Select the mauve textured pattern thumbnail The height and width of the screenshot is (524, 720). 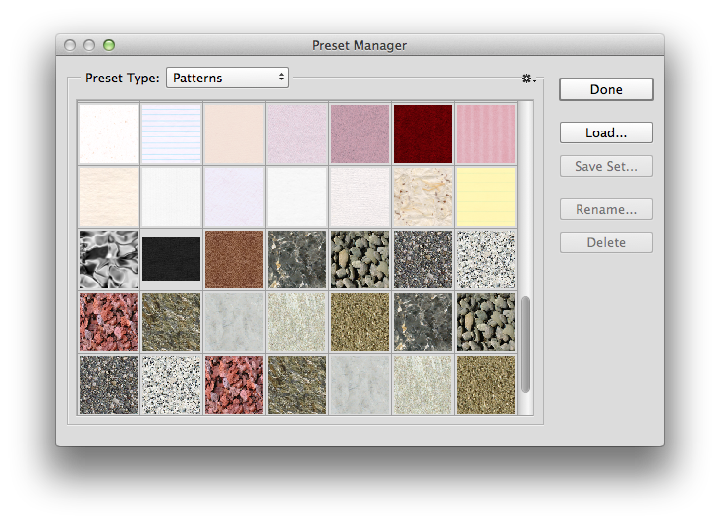pyautogui.click(x=360, y=134)
